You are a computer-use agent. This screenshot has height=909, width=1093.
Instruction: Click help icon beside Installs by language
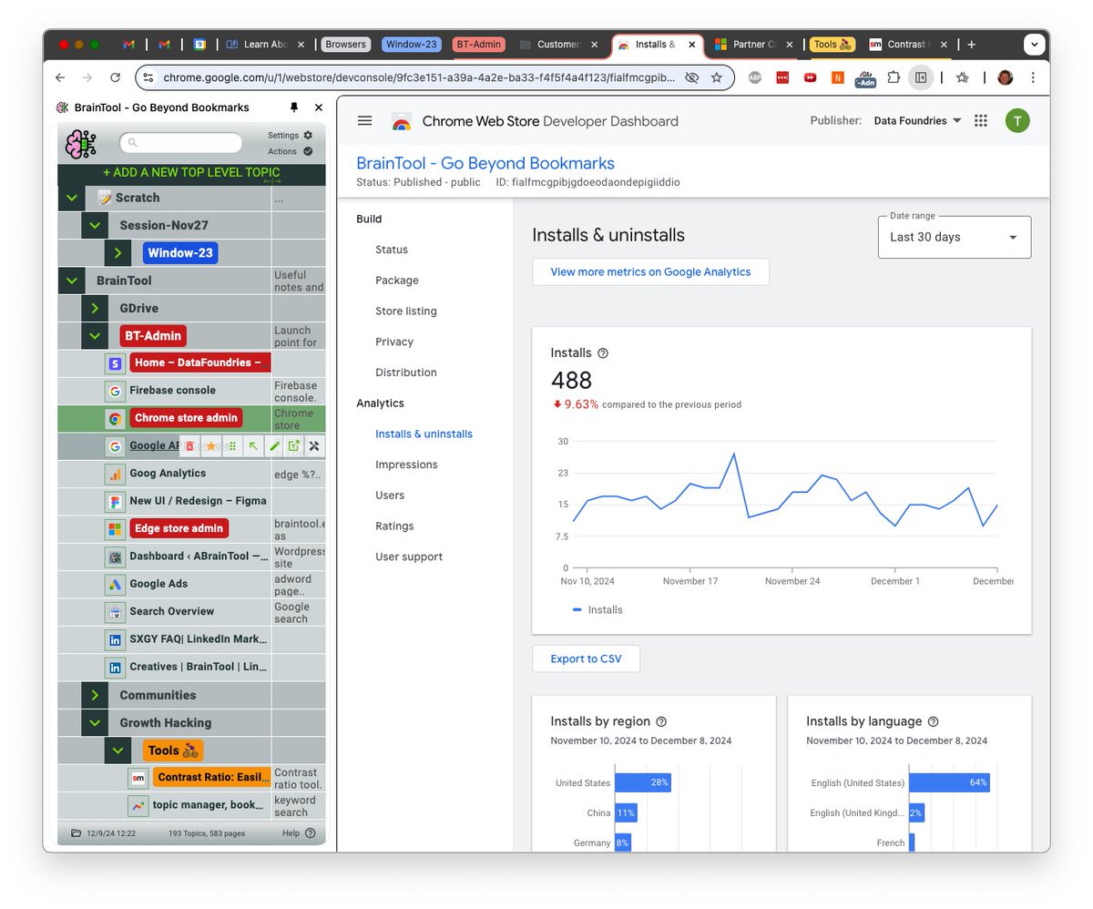pos(933,721)
